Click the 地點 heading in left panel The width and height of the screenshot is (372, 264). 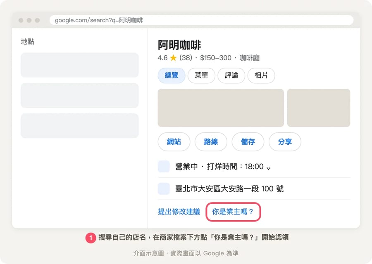click(28, 41)
